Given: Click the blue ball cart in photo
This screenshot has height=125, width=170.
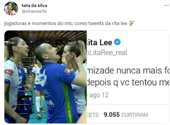Looking at the screenshot, I should (25, 103).
